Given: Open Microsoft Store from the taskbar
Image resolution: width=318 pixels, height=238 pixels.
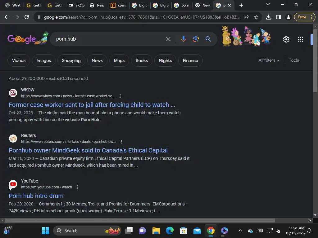Looking at the screenshot, I should (183, 231).
